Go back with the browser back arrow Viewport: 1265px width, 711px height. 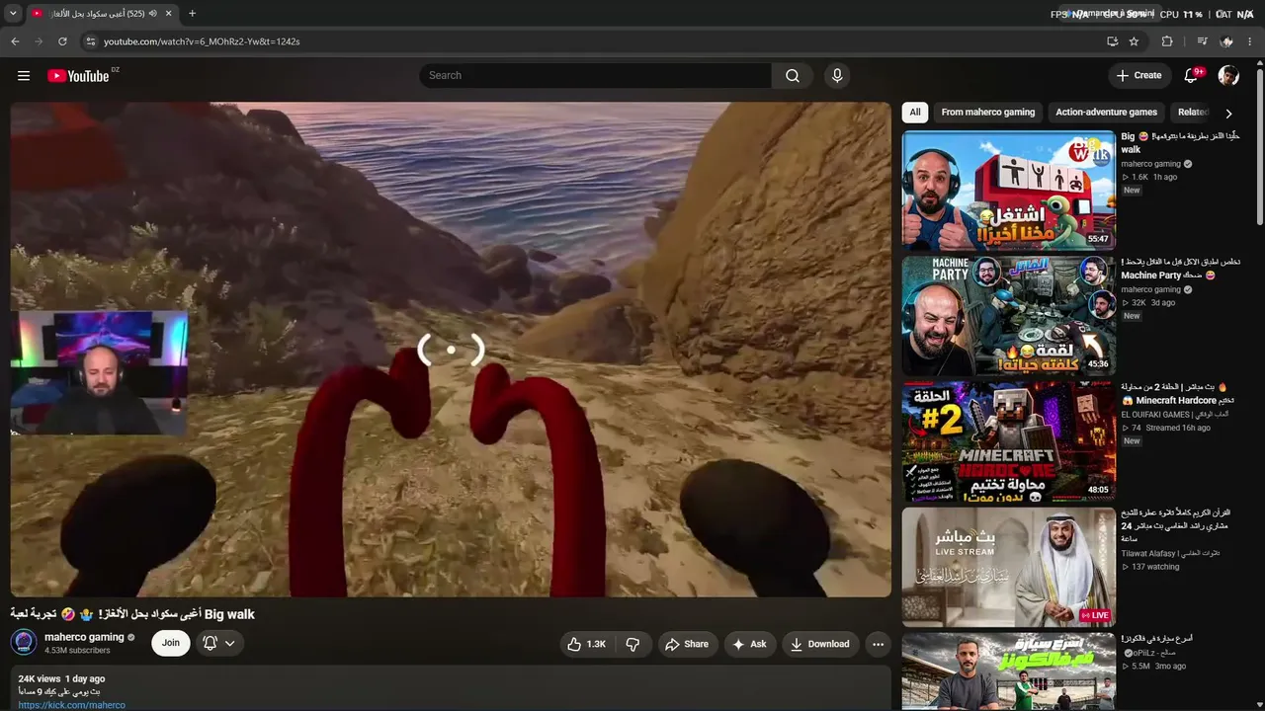click(15, 41)
